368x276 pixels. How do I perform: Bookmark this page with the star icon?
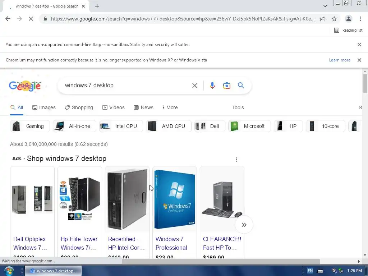click(334, 19)
